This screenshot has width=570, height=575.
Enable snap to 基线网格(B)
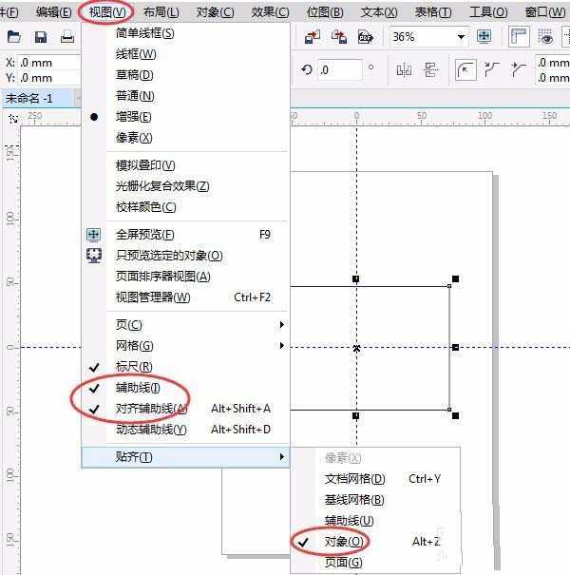pyautogui.click(x=375, y=500)
